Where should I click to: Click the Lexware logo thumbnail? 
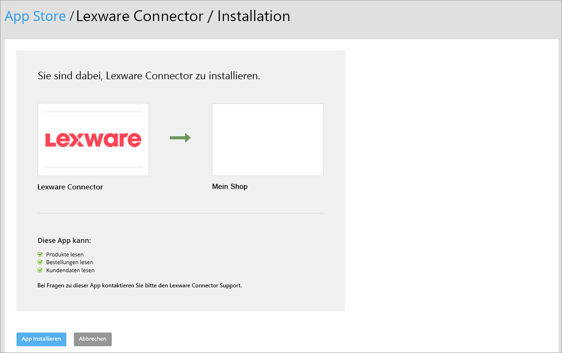coord(93,140)
